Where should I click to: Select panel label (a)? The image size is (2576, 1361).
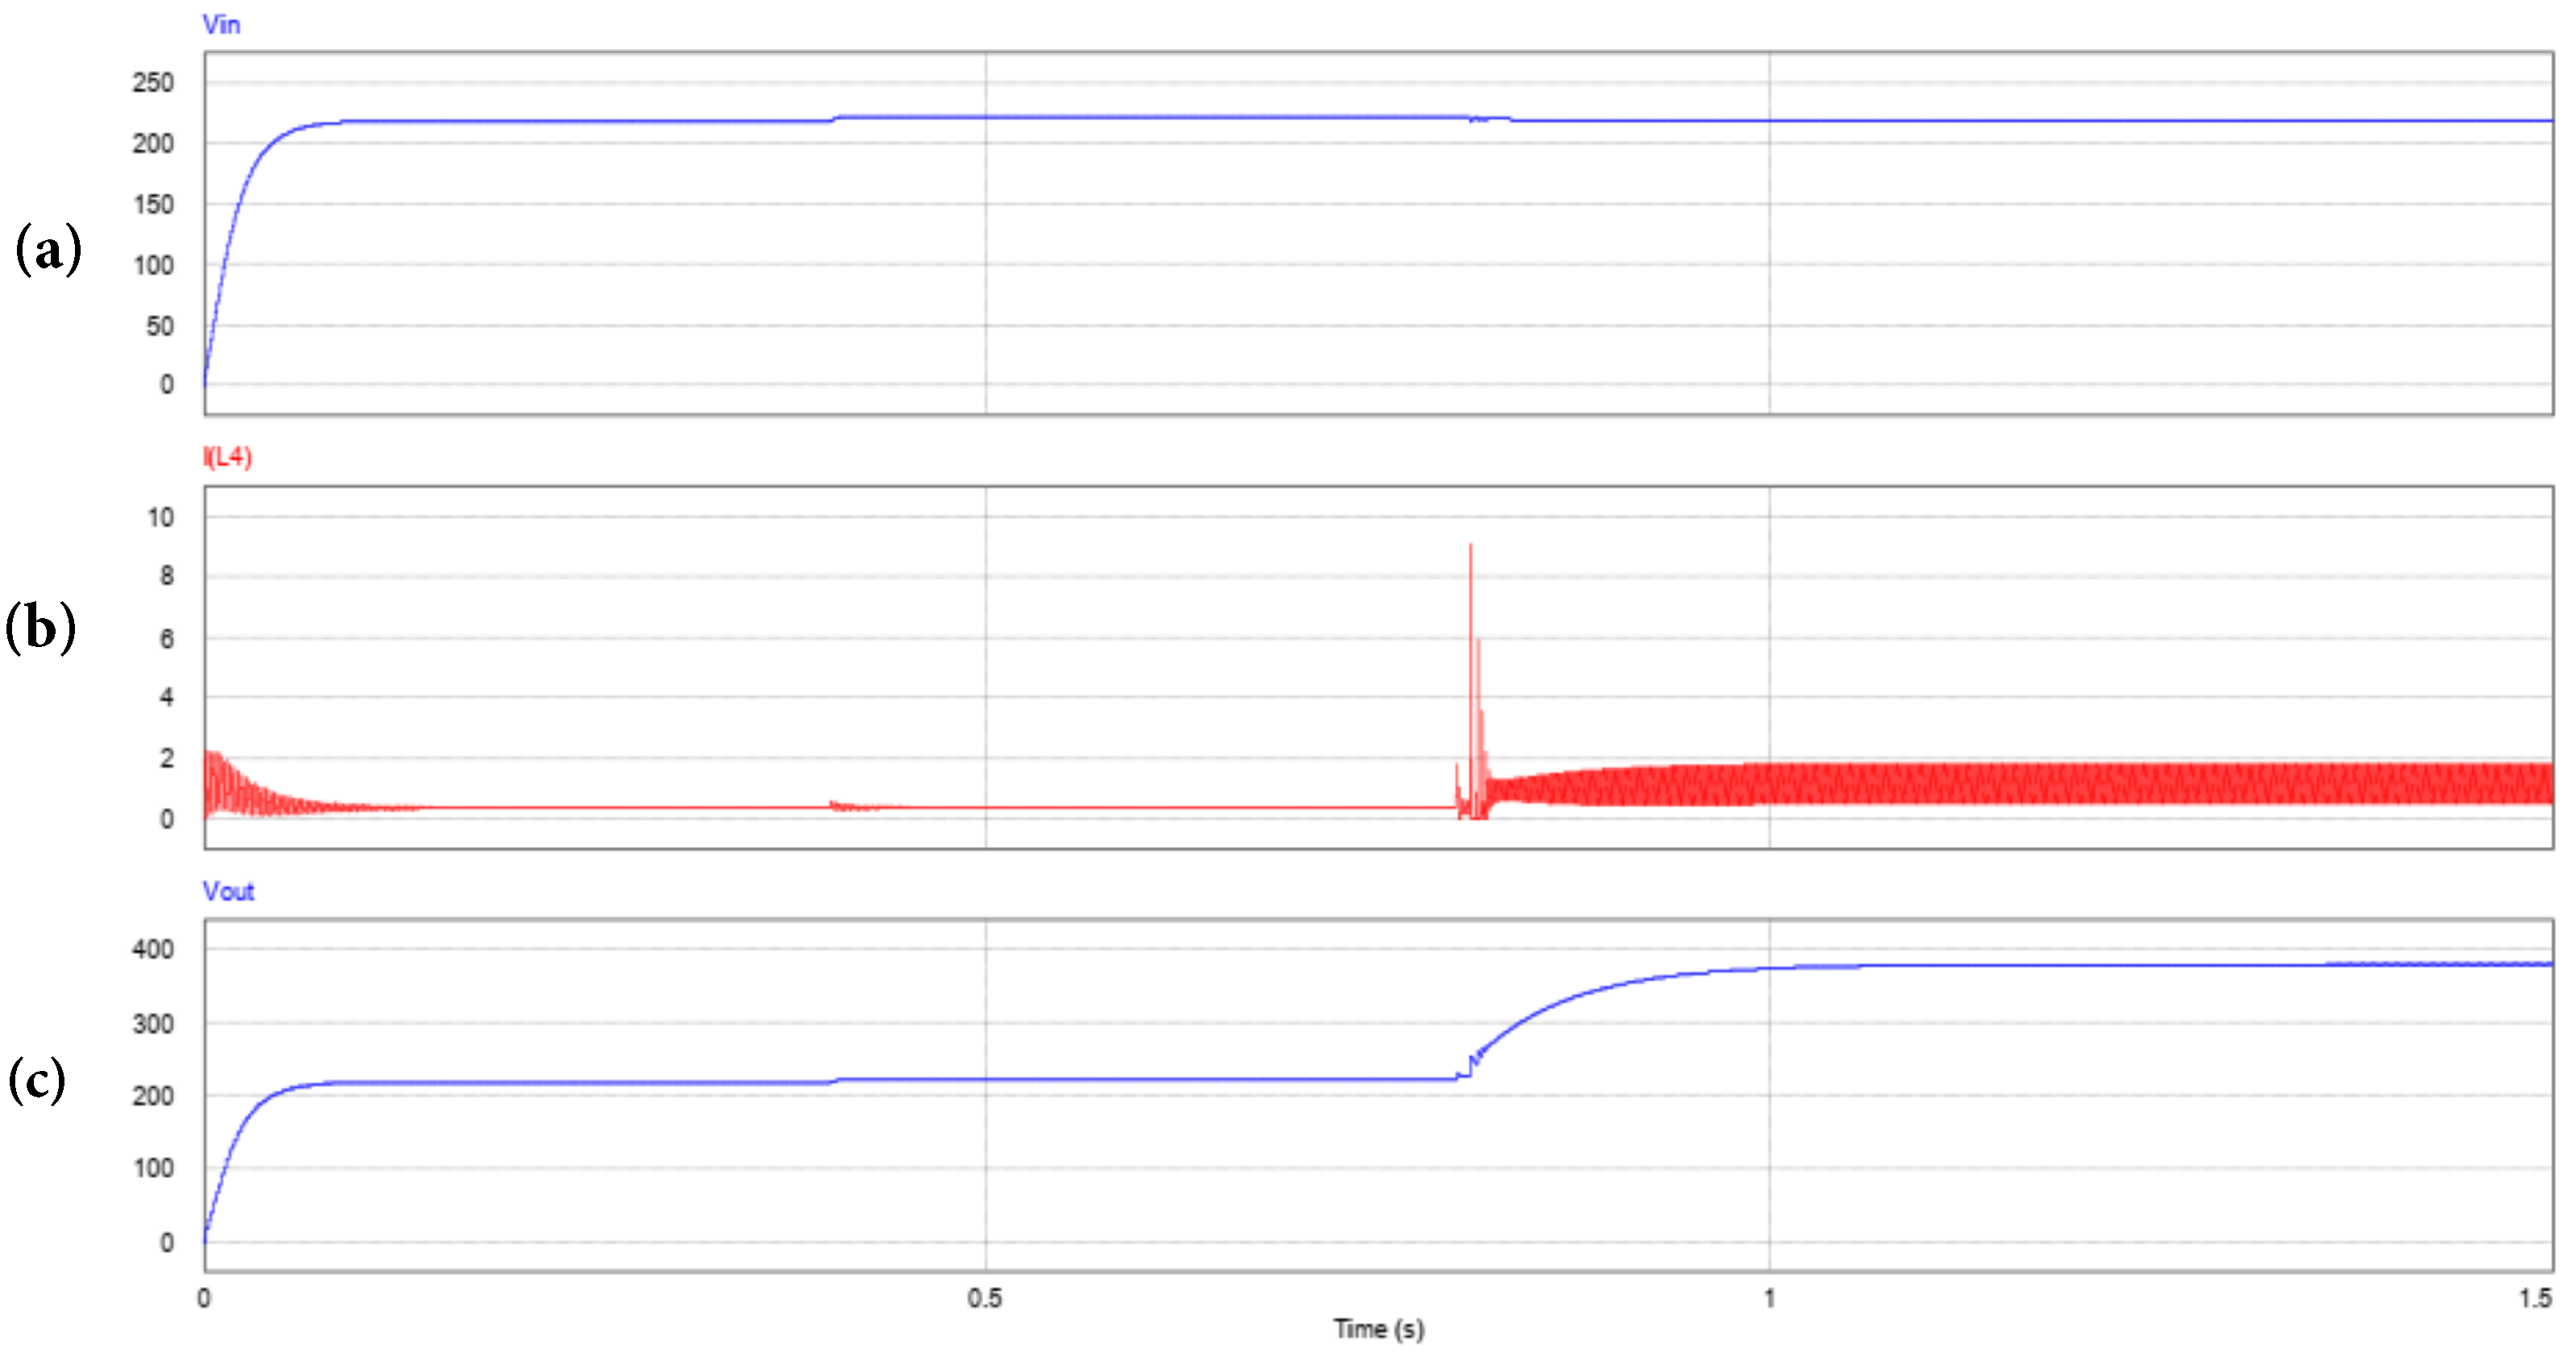pos(47,251)
